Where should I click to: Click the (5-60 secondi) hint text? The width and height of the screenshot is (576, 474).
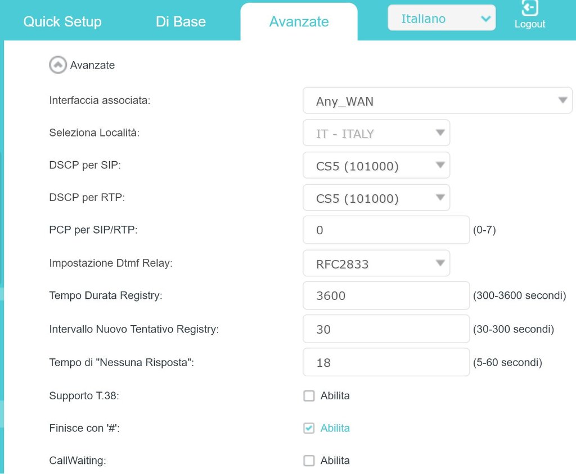507,362
